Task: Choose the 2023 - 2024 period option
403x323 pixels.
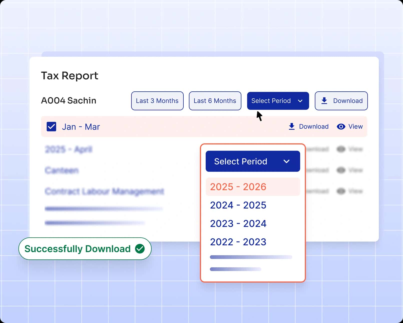Action: 238,223
